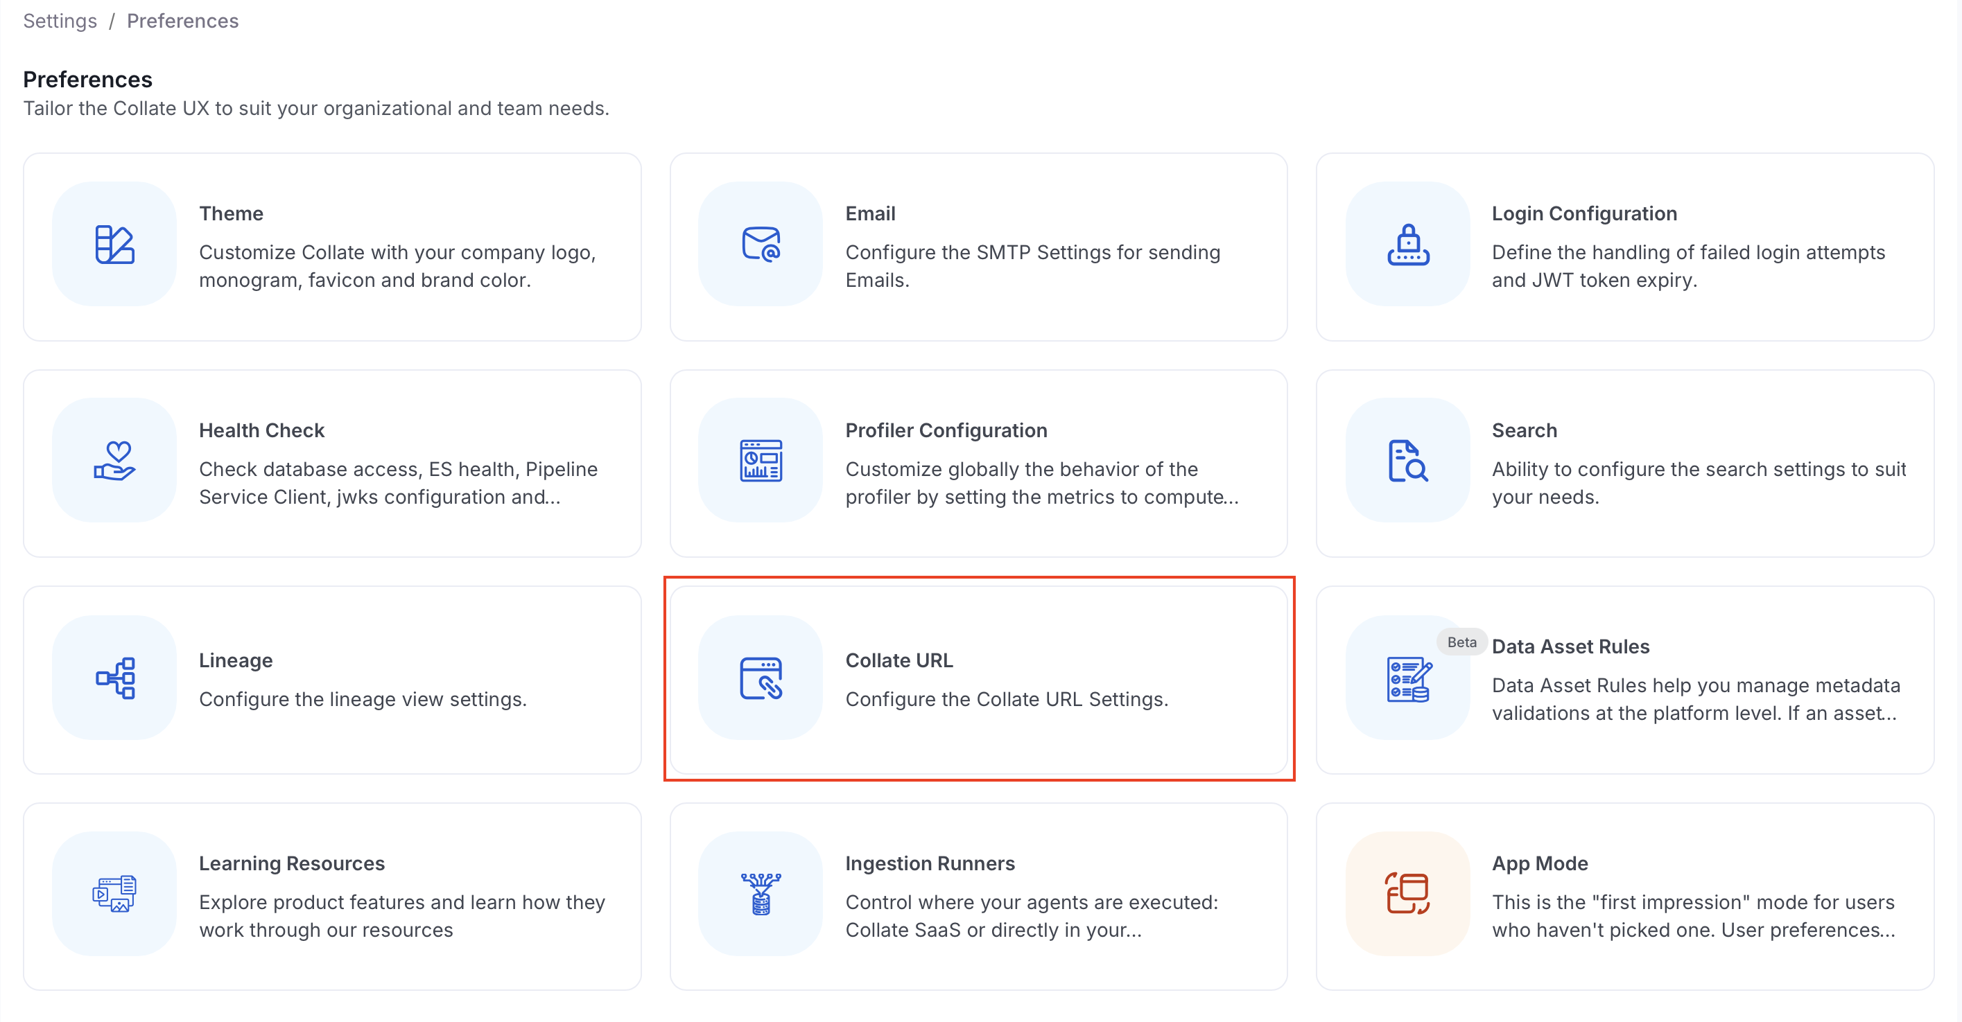Image resolution: width=1962 pixels, height=1022 pixels.
Task: Click the Ingestion Runners funnel icon
Action: point(761,893)
